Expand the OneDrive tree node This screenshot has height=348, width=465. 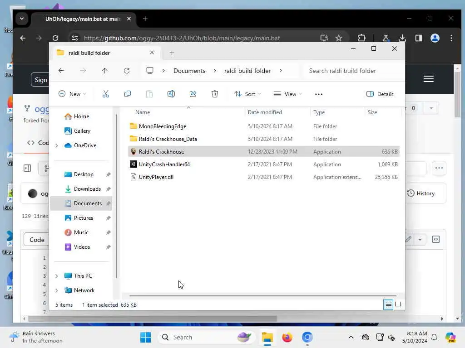point(56,145)
